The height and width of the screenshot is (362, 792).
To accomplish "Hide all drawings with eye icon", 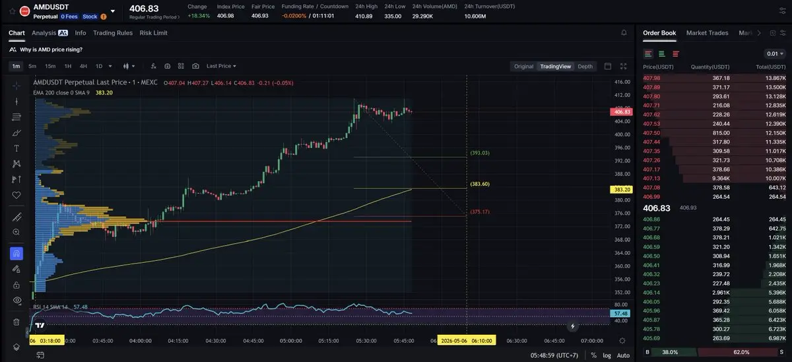I will [x=16, y=300].
